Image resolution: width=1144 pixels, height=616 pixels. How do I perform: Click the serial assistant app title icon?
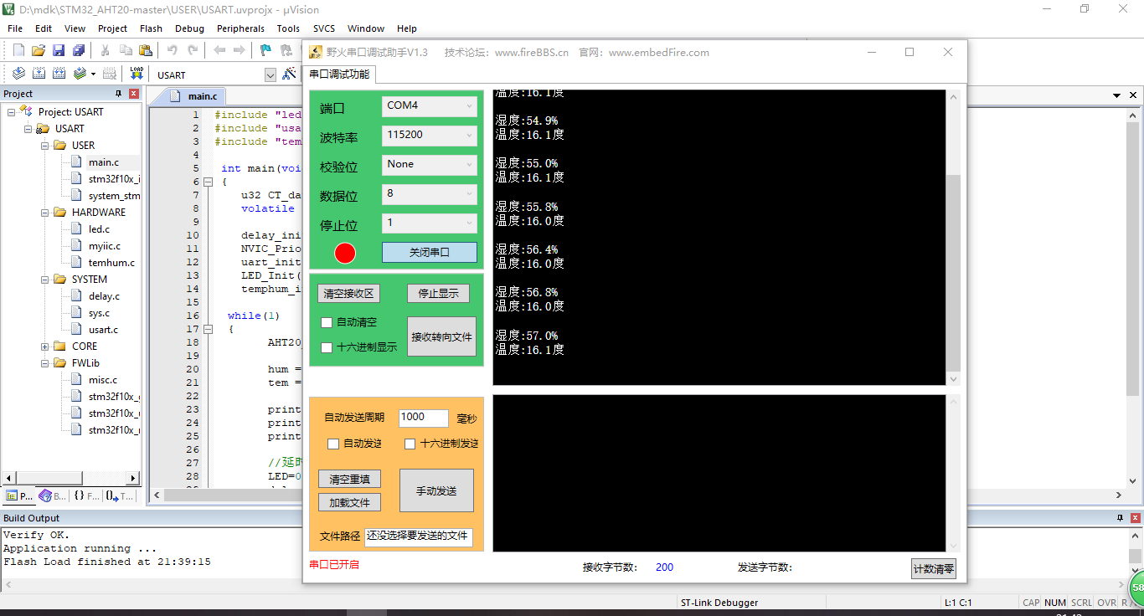coord(316,52)
